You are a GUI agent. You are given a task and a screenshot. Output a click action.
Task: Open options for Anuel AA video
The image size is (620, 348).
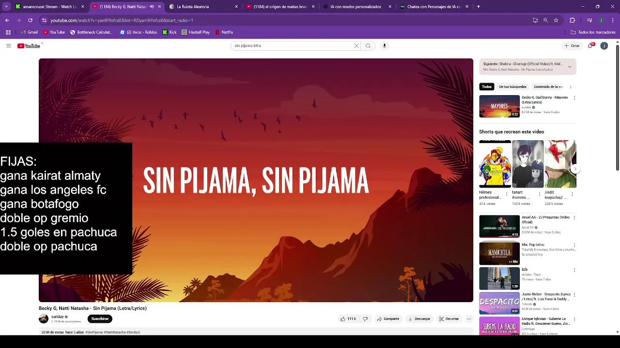(x=574, y=218)
